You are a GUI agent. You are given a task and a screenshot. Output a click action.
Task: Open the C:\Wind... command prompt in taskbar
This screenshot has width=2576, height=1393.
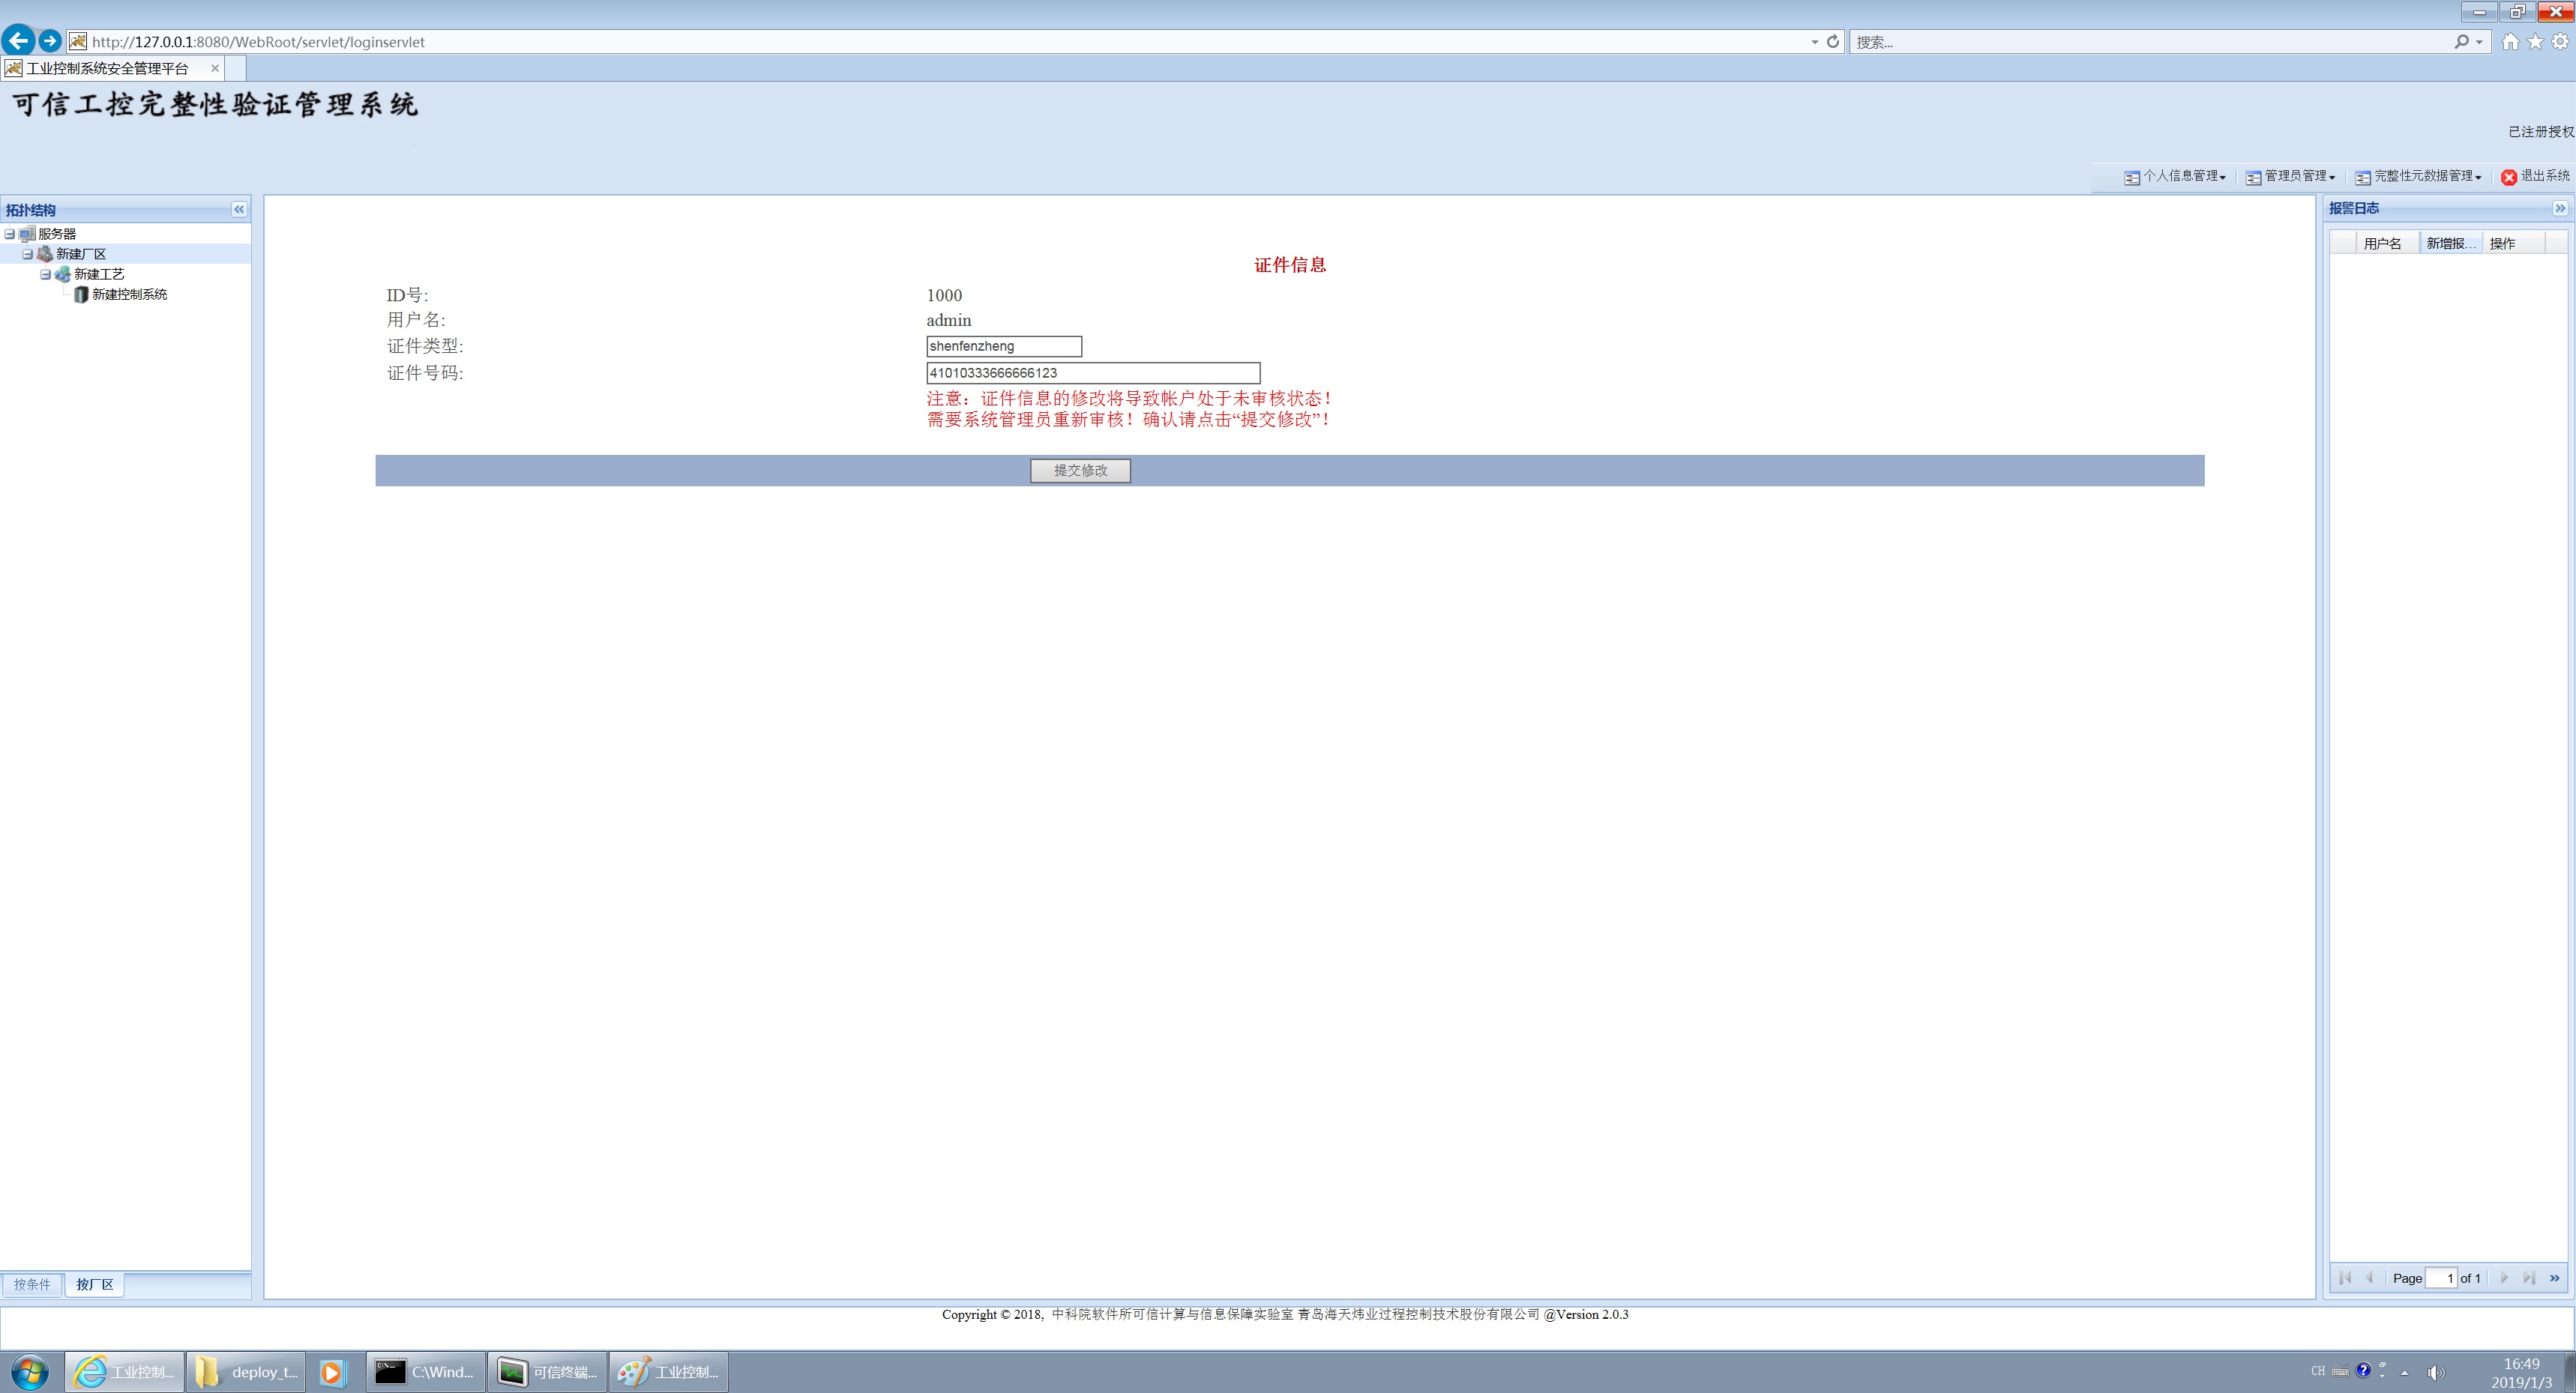426,1371
